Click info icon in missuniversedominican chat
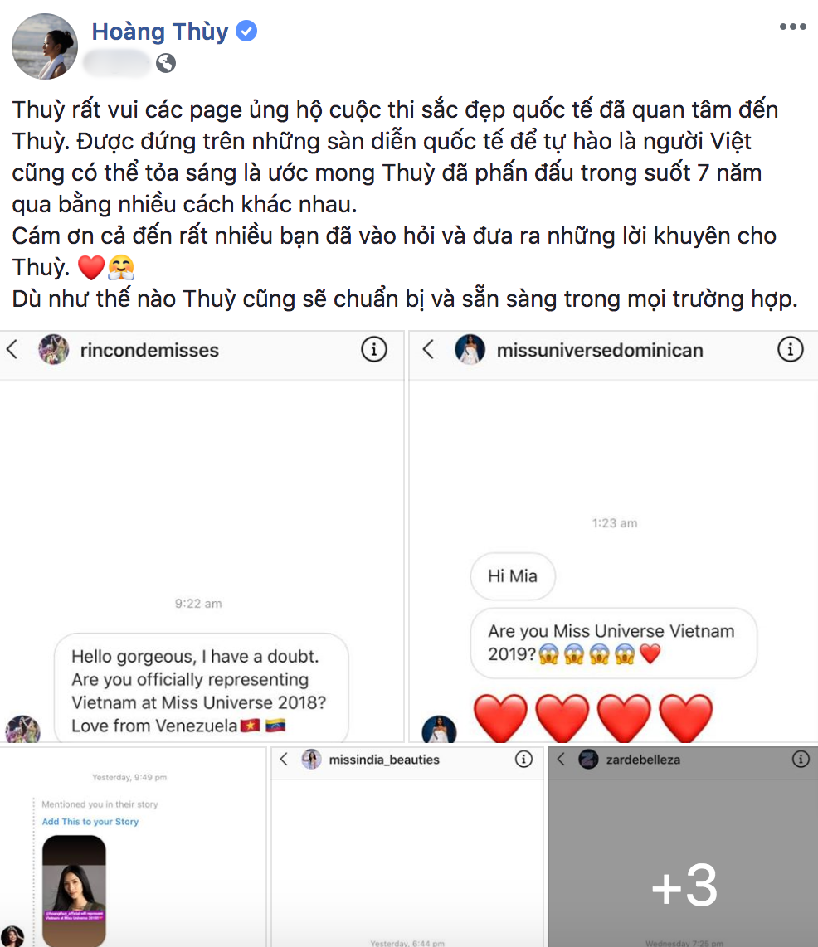 point(791,350)
